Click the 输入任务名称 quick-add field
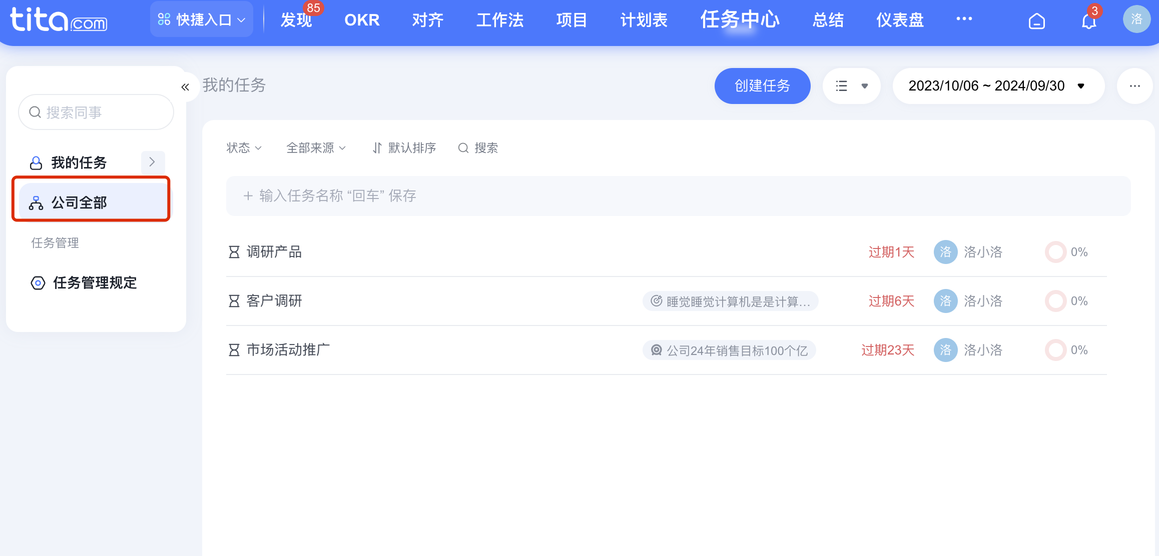This screenshot has height=556, width=1159. pyautogui.click(x=678, y=196)
